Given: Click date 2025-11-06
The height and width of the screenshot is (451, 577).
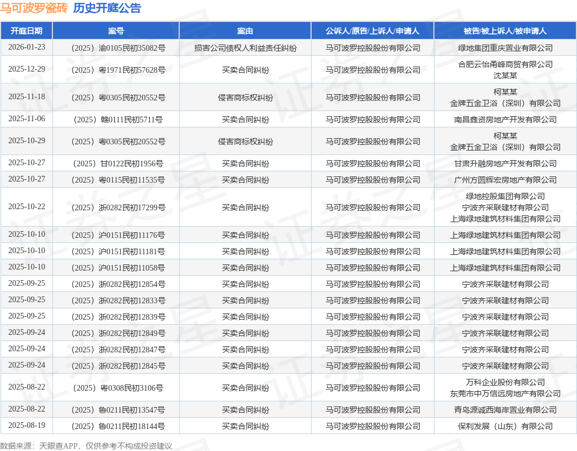Looking at the screenshot, I should 26,119.
